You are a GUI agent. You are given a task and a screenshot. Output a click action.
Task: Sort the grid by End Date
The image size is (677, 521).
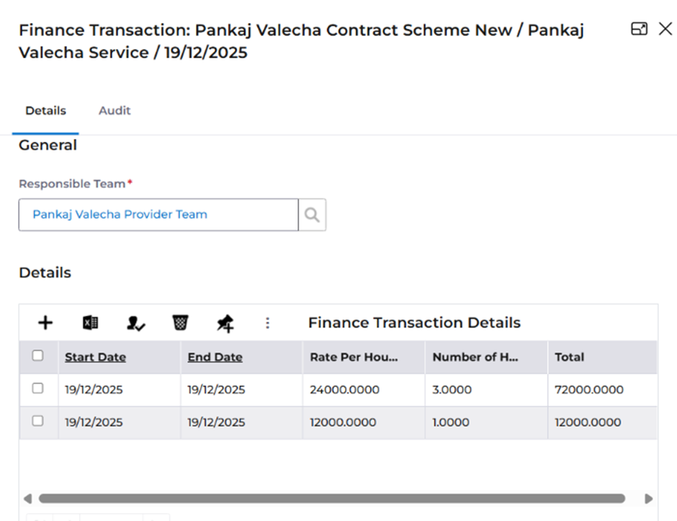pyautogui.click(x=215, y=357)
